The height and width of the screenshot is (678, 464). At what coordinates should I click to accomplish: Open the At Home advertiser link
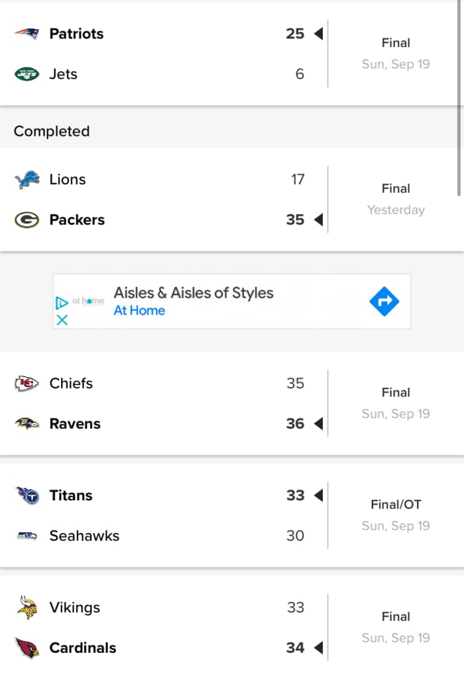point(139,310)
